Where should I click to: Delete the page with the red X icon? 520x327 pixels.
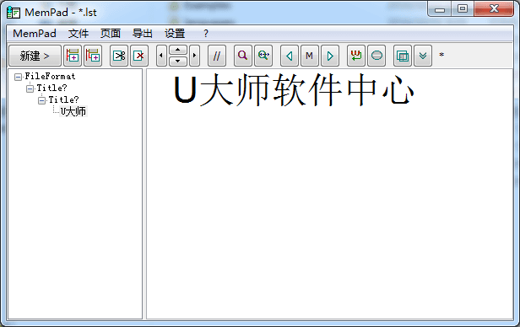(139, 56)
